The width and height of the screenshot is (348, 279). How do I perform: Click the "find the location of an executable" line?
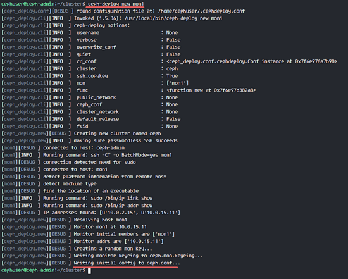pos(90,191)
